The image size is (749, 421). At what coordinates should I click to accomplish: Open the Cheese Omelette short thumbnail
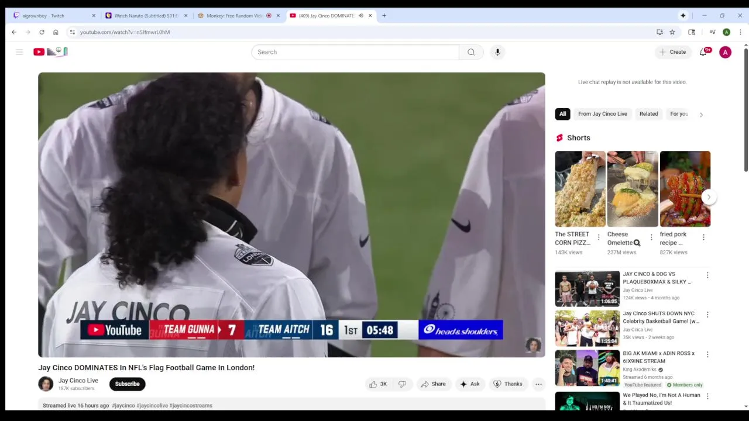633,189
